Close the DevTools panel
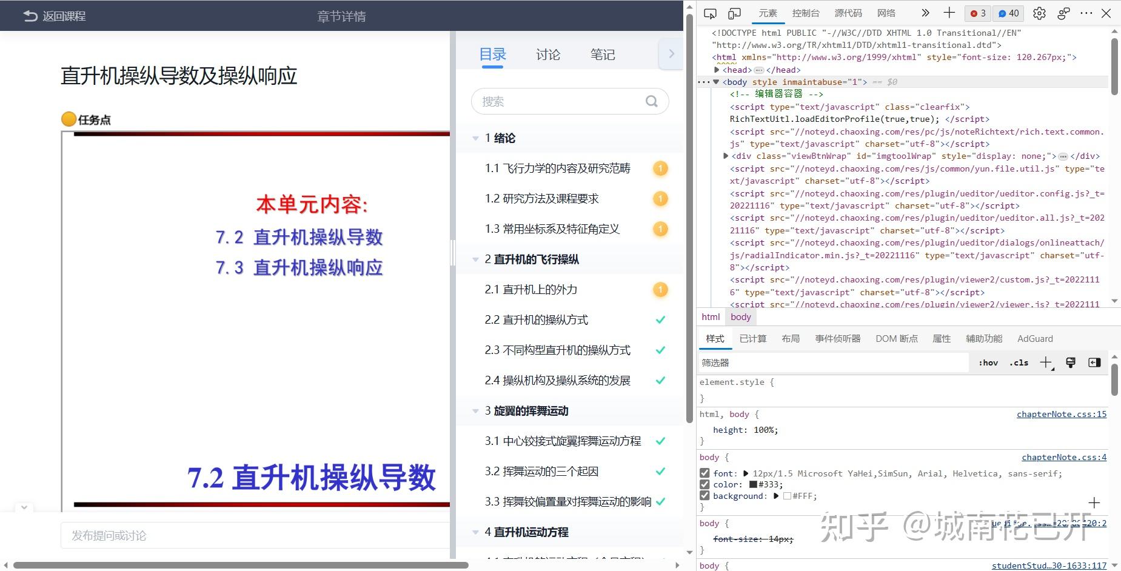 1106,13
